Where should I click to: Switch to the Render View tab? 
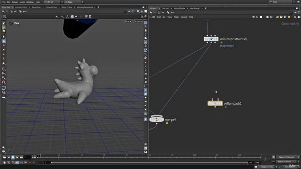[x=36, y=7]
